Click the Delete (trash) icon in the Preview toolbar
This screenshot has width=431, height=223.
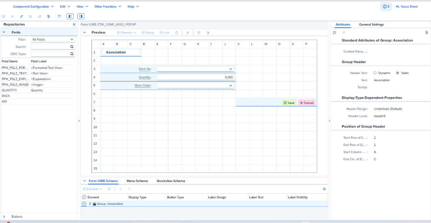[x=199, y=33]
